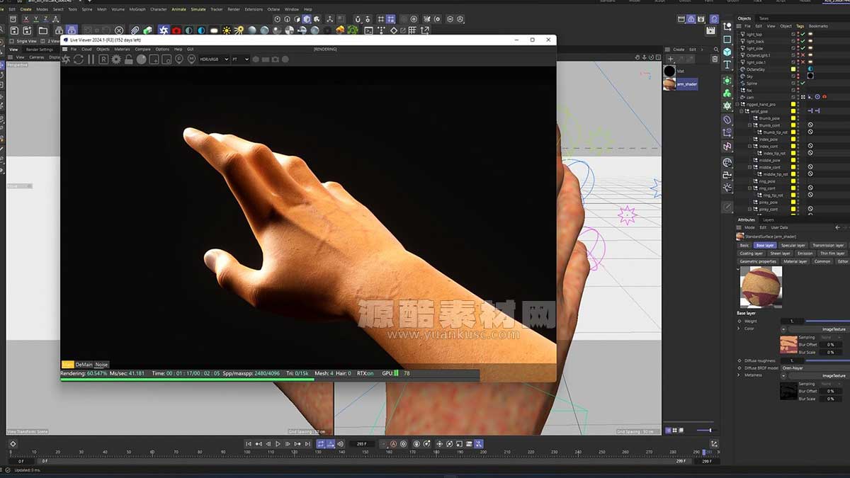
Task: Click the Noise button in Live Viewer footer
Action: point(101,364)
